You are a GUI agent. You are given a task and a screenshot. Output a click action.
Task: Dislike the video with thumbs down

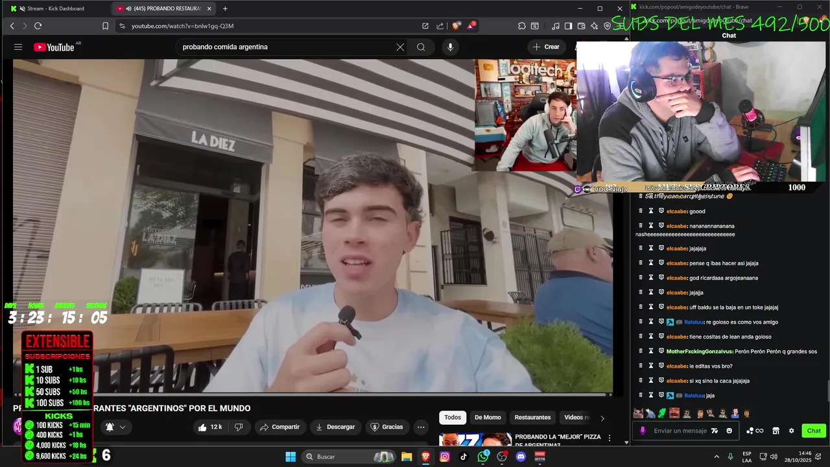[x=239, y=427]
